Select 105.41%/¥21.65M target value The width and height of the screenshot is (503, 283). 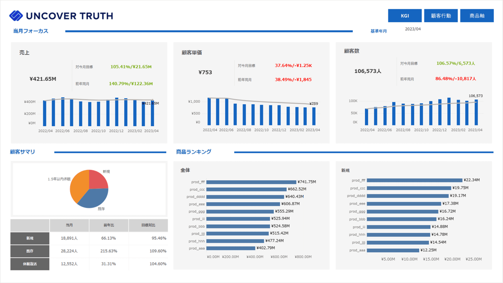[131, 67]
